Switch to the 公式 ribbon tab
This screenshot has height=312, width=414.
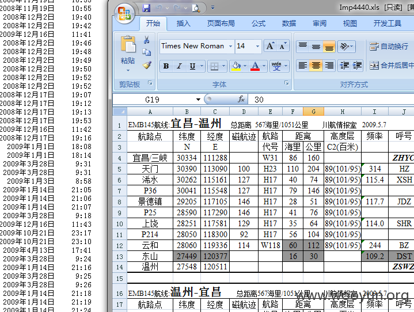point(259,24)
